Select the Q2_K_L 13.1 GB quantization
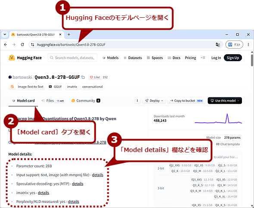The image size is (254, 208). coord(226,171)
